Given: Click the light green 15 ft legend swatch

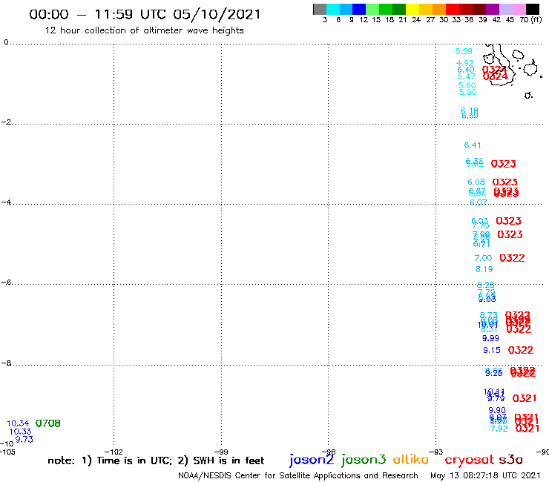Looking at the screenshot, I should click(x=372, y=9).
